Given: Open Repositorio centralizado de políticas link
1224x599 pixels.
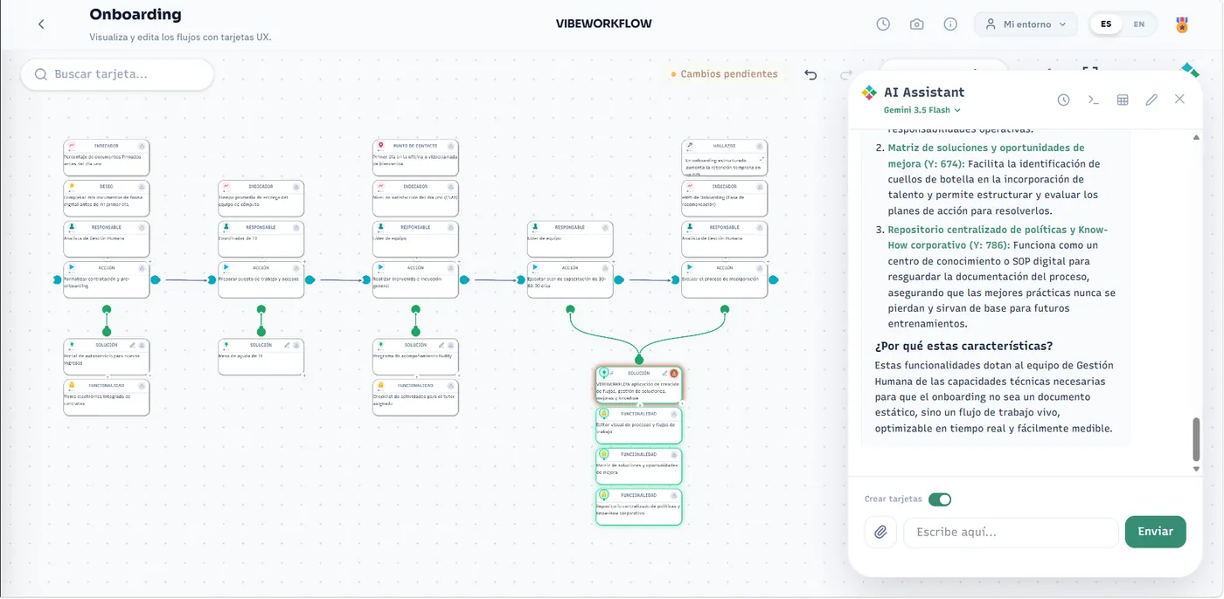Looking at the screenshot, I should click(998, 238).
